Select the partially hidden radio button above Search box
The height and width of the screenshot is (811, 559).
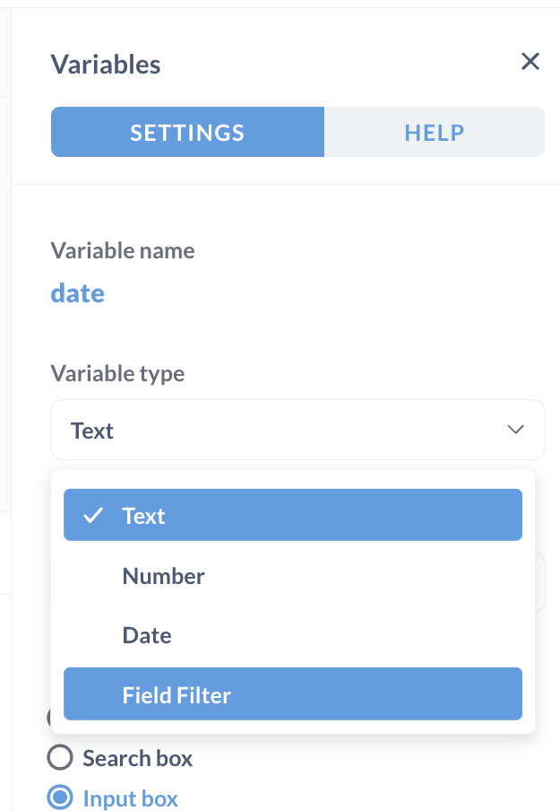pyautogui.click(x=48, y=718)
